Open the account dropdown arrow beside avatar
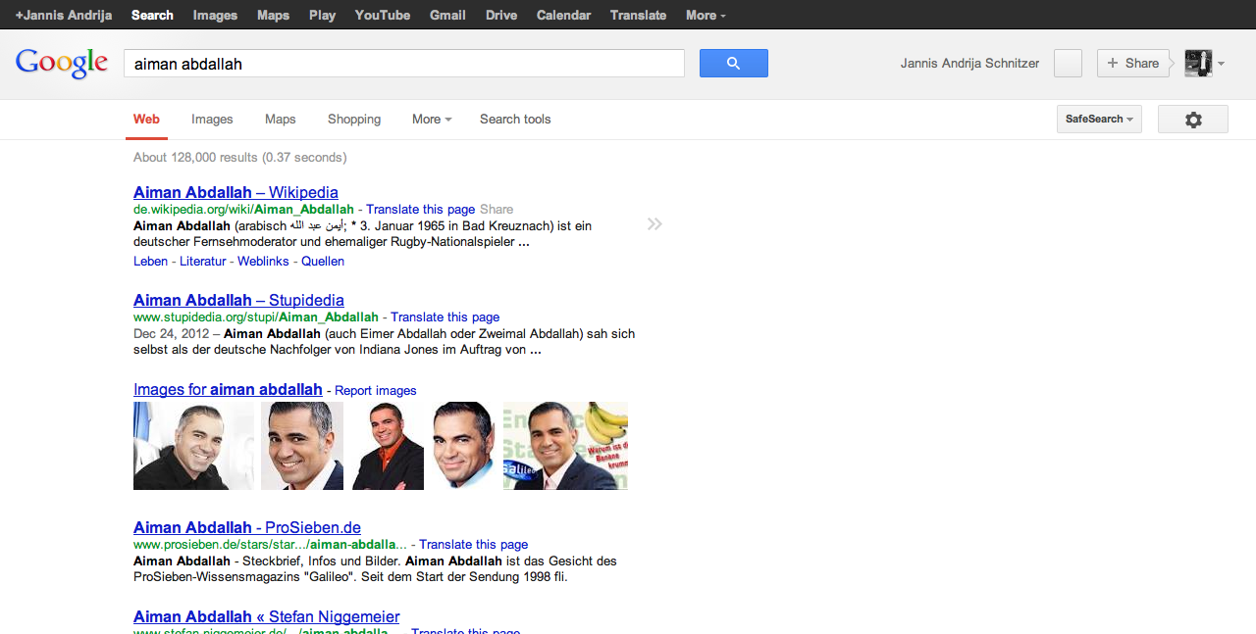This screenshot has height=634, width=1256. point(1221,64)
